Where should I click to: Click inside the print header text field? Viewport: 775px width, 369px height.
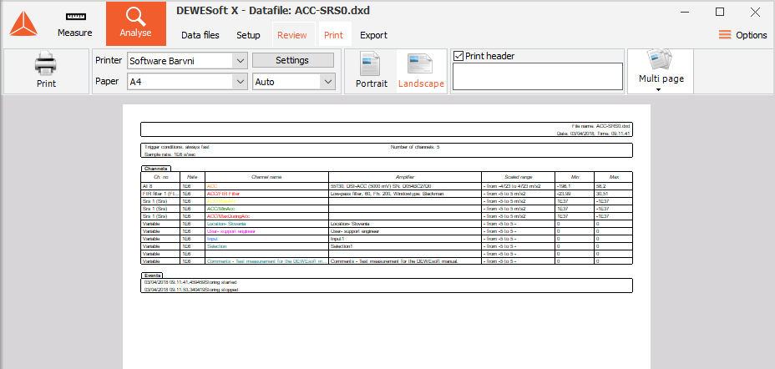pyautogui.click(x=538, y=77)
